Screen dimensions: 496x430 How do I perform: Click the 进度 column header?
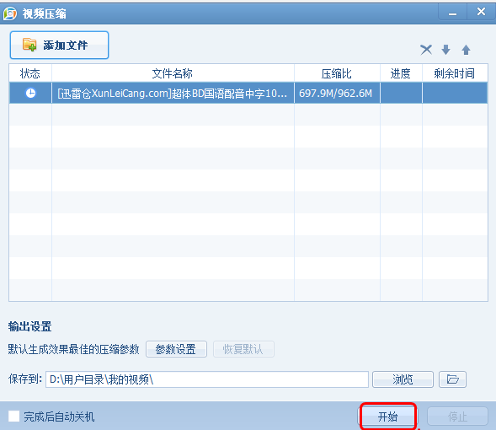(401, 73)
